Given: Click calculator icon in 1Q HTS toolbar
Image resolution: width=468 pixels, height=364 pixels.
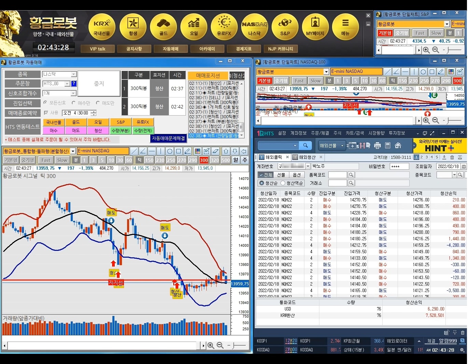Looking at the screenshot, I should pos(388,146).
